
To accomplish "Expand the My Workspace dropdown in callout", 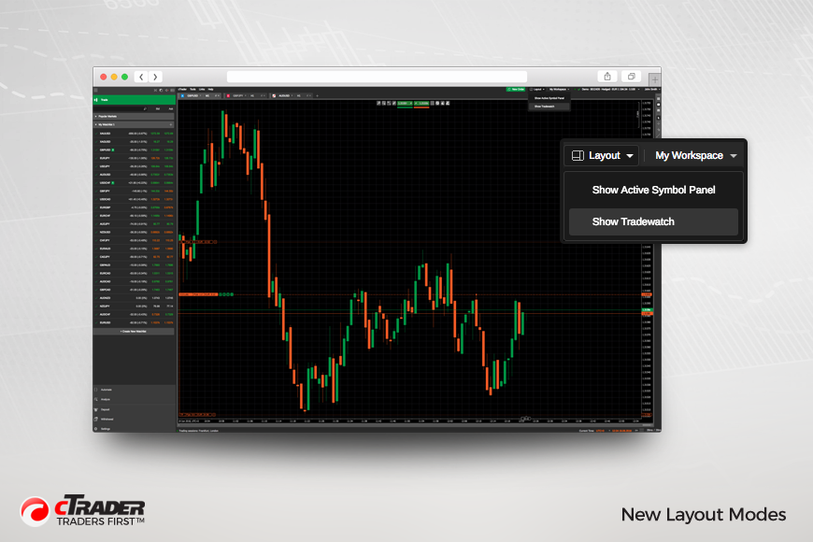I will pyautogui.click(x=696, y=156).
